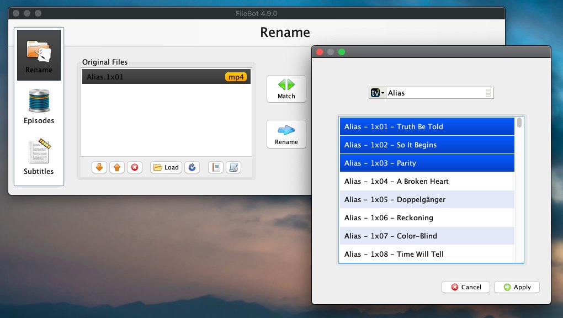Select Alias - 1x01 - Truth Be Told
This screenshot has width=563, height=318.
tap(427, 126)
